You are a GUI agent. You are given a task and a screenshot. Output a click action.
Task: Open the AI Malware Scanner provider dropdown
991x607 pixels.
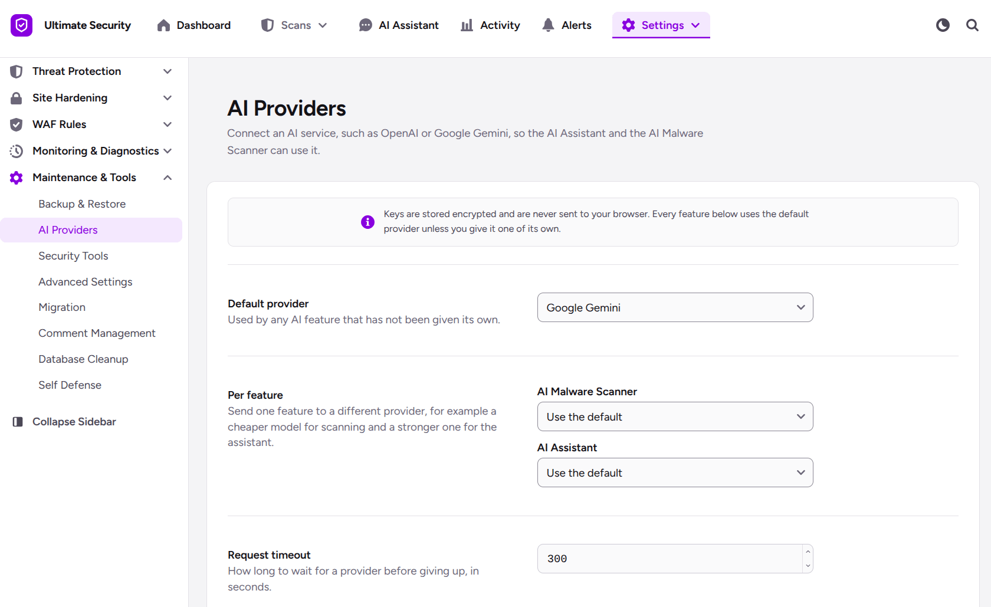coord(675,416)
